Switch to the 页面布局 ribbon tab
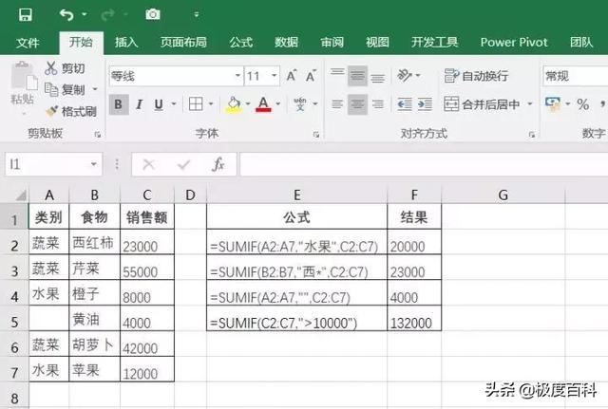The image size is (608, 409). tap(183, 42)
